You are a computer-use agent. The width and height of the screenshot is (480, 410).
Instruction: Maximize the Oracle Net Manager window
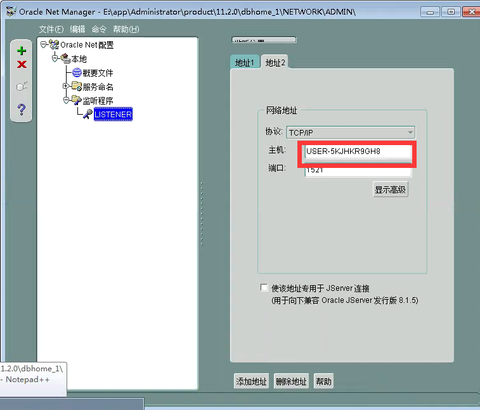451,12
